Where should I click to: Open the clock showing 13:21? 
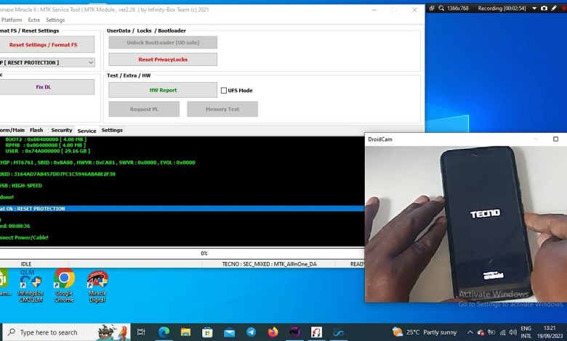550,332
